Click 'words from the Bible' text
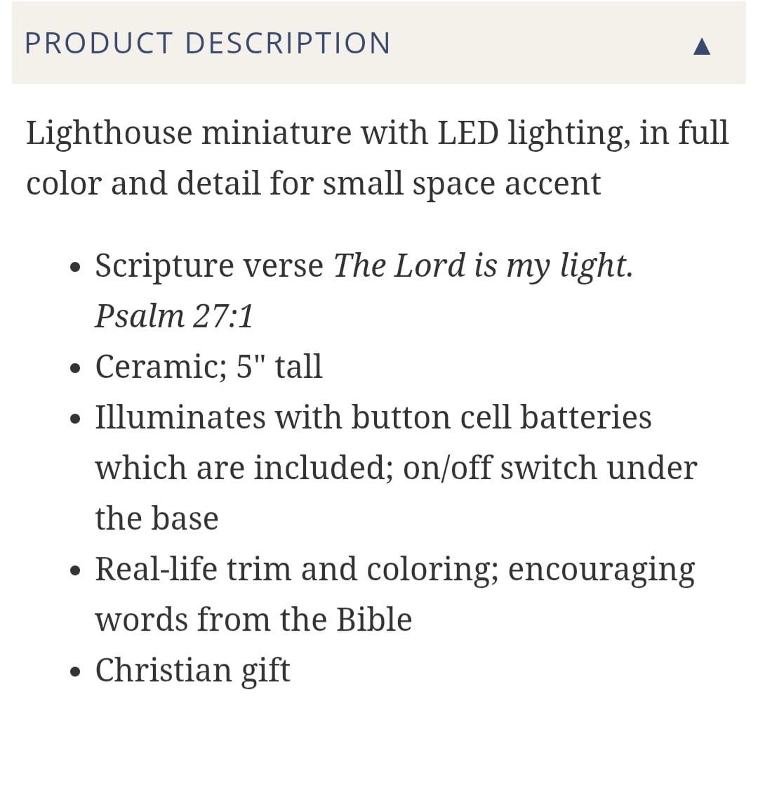The width and height of the screenshot is (758, 786). pyautogui.click(x=253, y=620)
